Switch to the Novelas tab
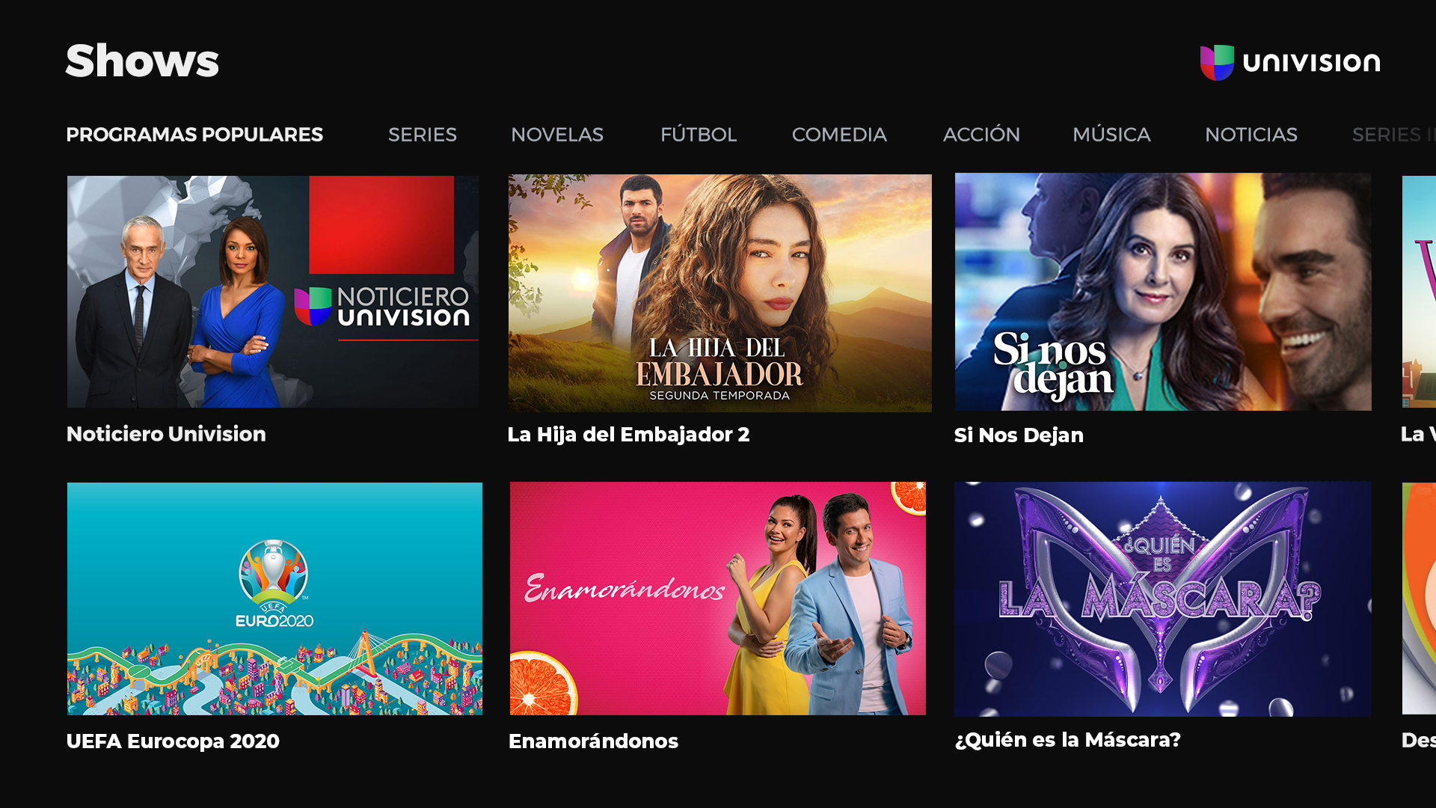This screenshot has width=1436, height=808. click(557, 135)
